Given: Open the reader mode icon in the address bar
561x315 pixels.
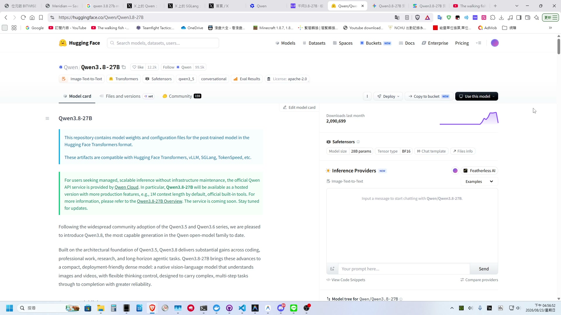Looking at the screenshot, I should click(407, 17).
